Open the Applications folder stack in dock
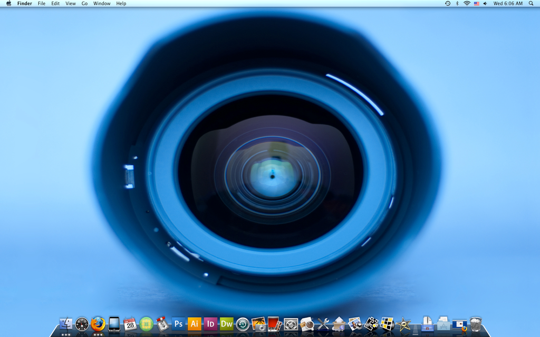Viewport: 540px width, 337px height. coord(443,324)
